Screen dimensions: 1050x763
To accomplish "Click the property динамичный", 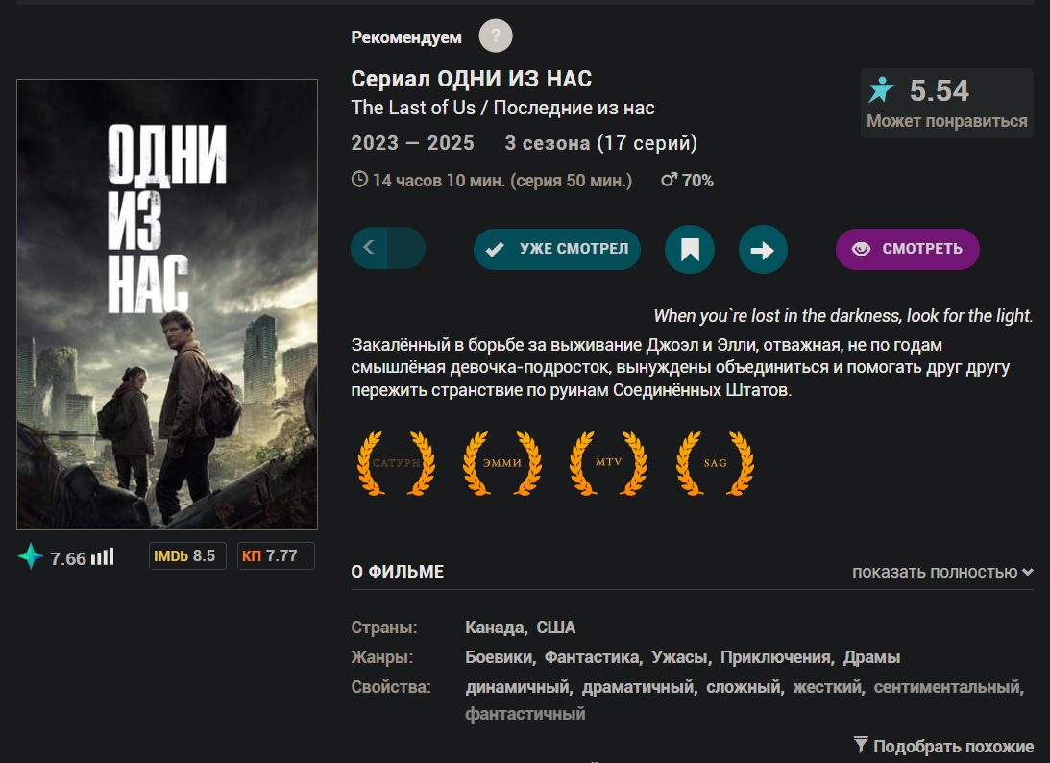I will (517, 687).
